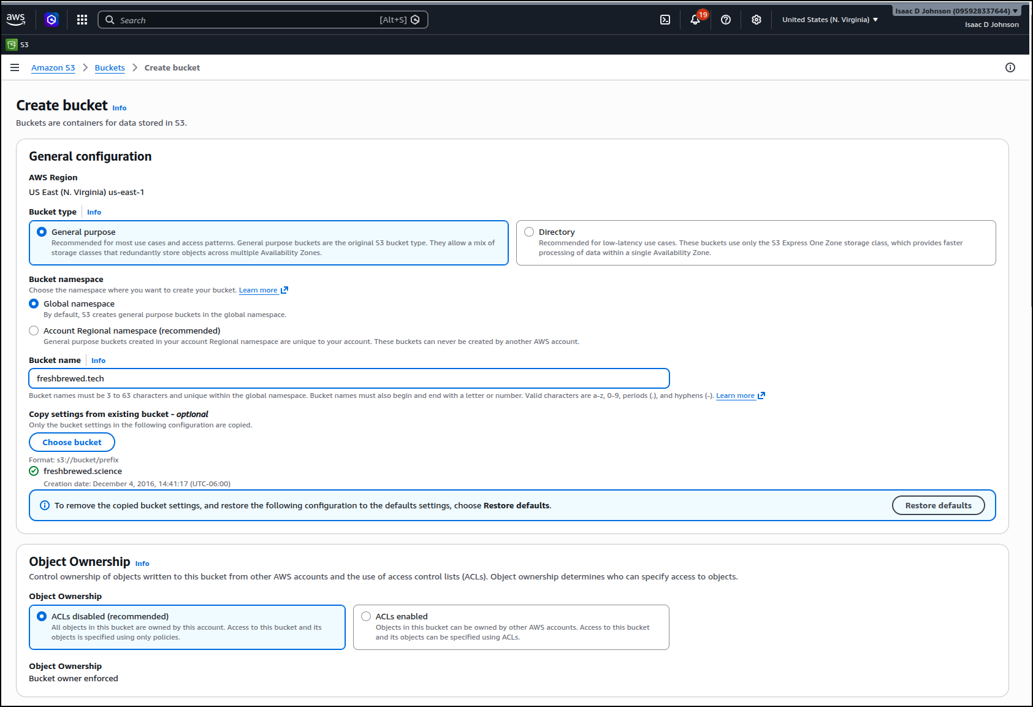Open the Amazon Q assistant icon
Viewport: 1033px width, 707px height.
click(51, 20)
